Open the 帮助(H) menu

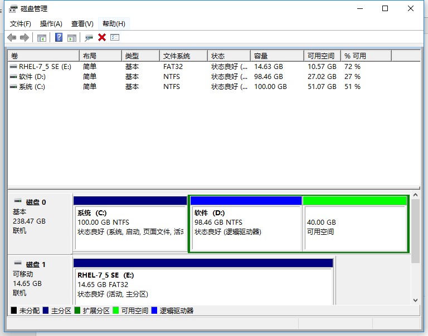114,24
